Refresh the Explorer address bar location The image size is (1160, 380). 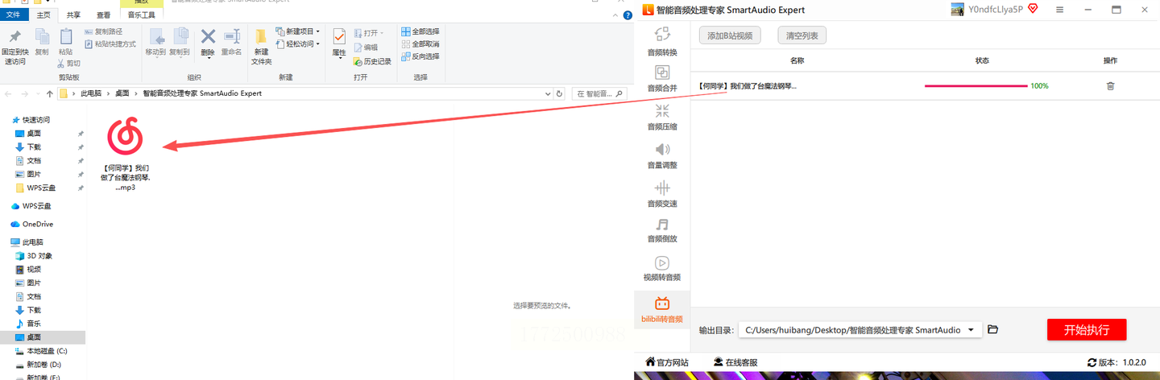point(560,93)
